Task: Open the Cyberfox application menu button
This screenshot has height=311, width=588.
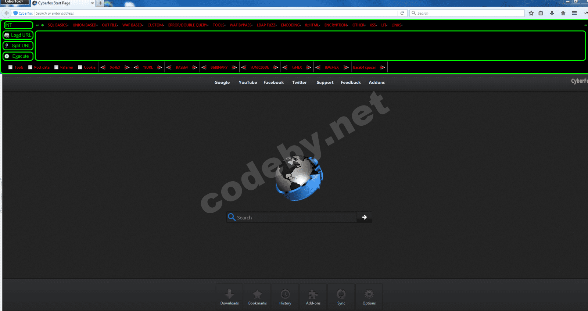Action: (x=14, y=2)
